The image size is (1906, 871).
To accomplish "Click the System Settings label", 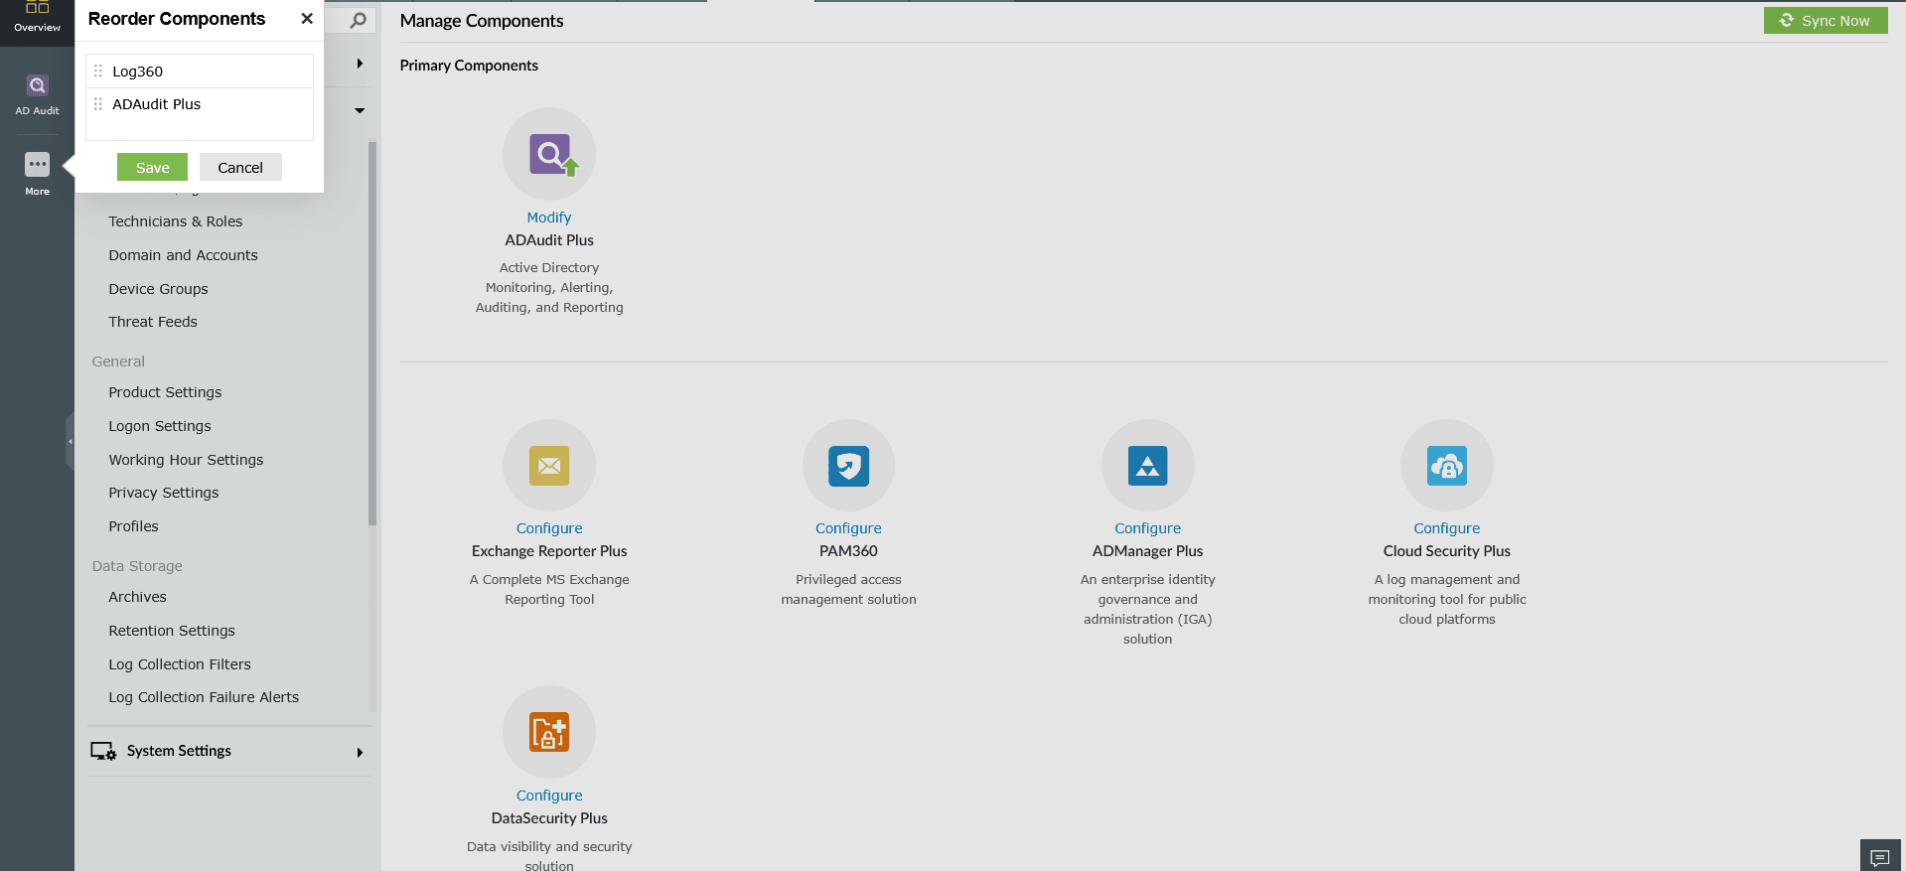I will [179, 751].
